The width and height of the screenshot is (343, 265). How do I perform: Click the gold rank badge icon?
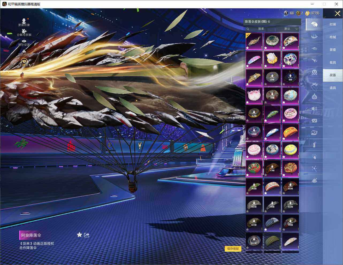[x=24, y=62]
